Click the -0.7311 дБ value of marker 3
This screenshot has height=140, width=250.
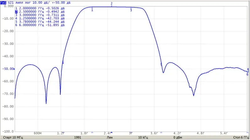[x=55, y=15]
